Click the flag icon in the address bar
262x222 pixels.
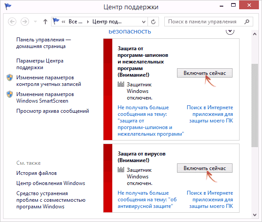pyautogui.click(x=56, y=22)
